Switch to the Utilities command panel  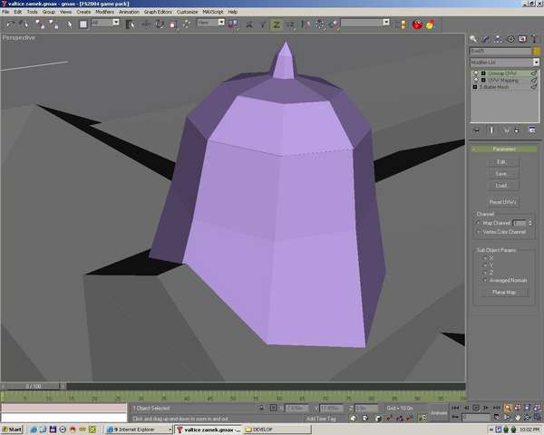pyautogui.click(x=534, y=39)
